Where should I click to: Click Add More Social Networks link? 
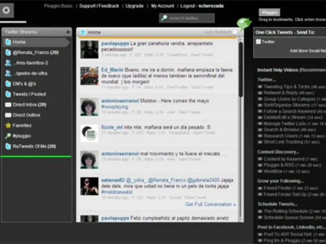[308, 51]
